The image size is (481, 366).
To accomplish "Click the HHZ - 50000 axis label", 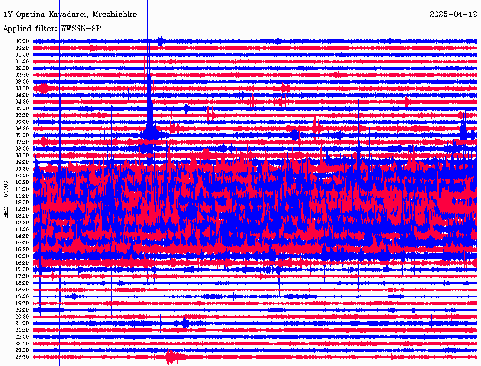I will 6,198.
